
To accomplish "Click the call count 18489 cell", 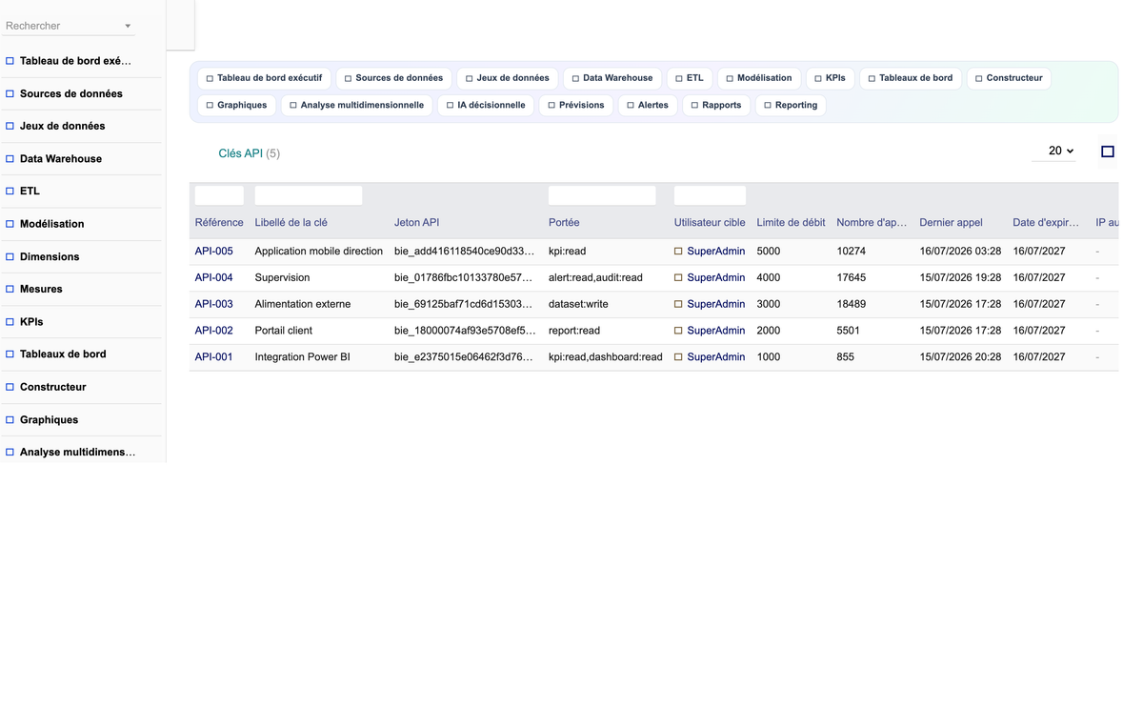I will [x=852, y=304].
